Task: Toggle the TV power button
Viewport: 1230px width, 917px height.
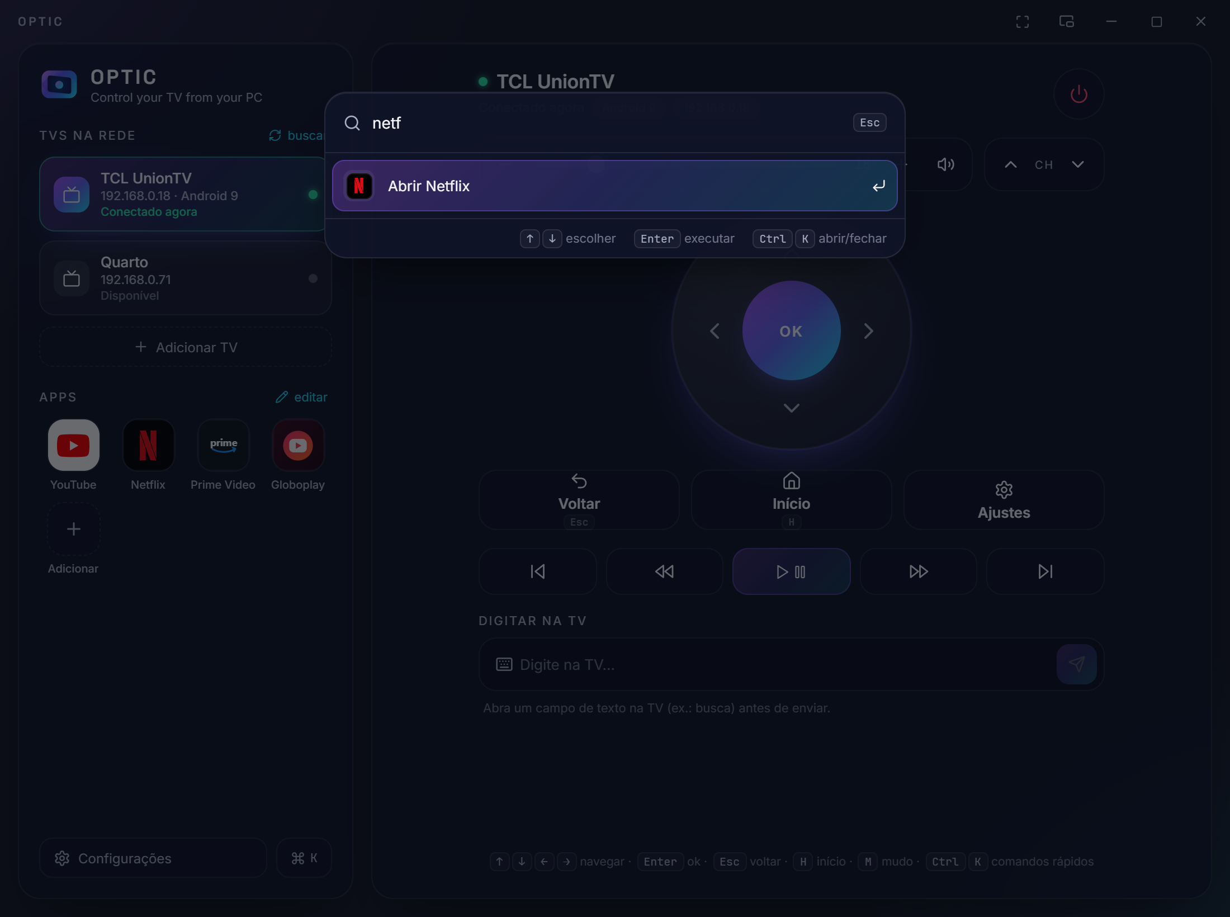Action: [x=1078, y=94]
